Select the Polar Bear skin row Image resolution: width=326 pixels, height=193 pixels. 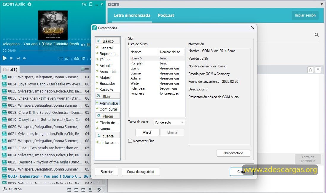click(157, 88)
